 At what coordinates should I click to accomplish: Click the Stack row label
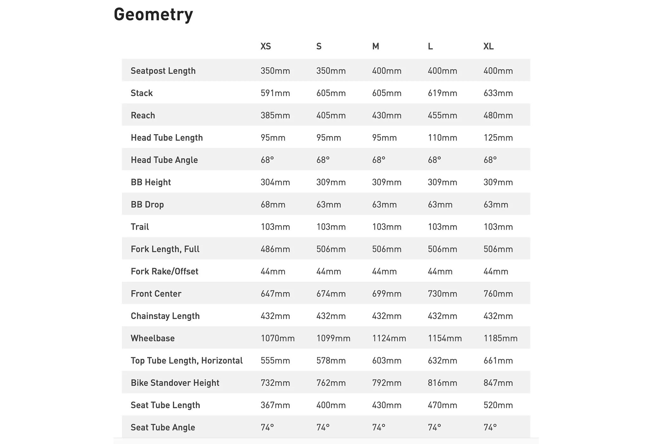pos(141,93)
